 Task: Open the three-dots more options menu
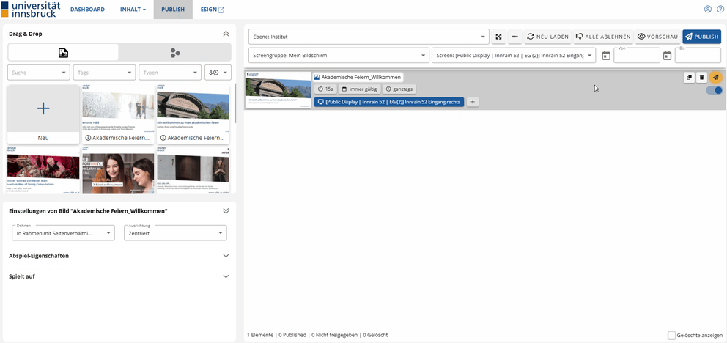pos(515,37)
